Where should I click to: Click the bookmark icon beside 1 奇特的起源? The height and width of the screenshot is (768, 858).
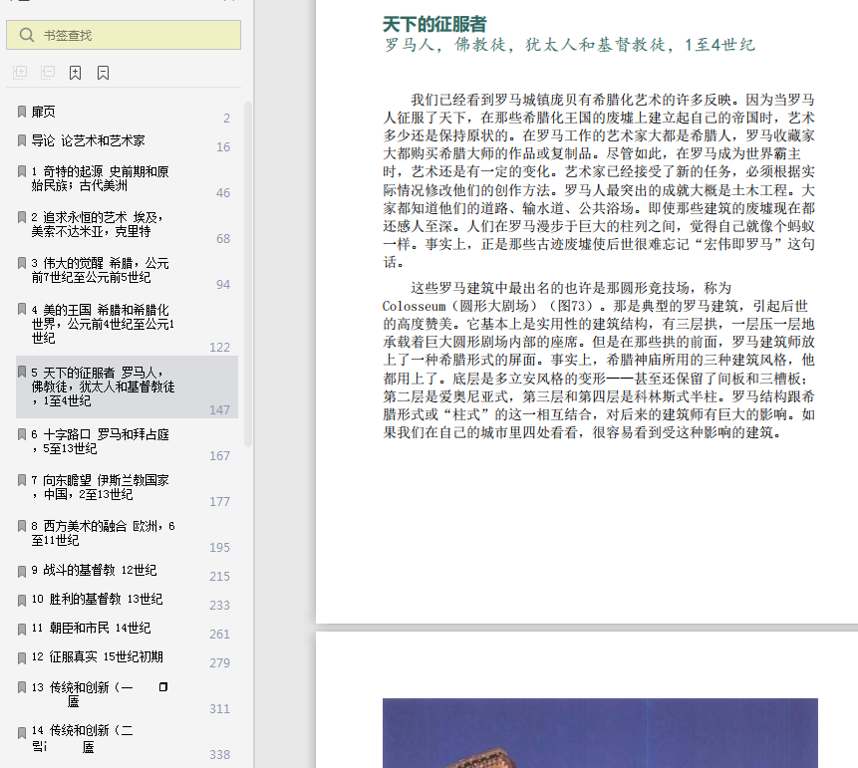click(22, 171)
